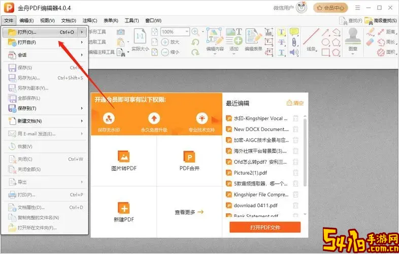Select the underline text tool
This screenshot has width=399, height=254.
pyautogui.click(x=281, y=52)
